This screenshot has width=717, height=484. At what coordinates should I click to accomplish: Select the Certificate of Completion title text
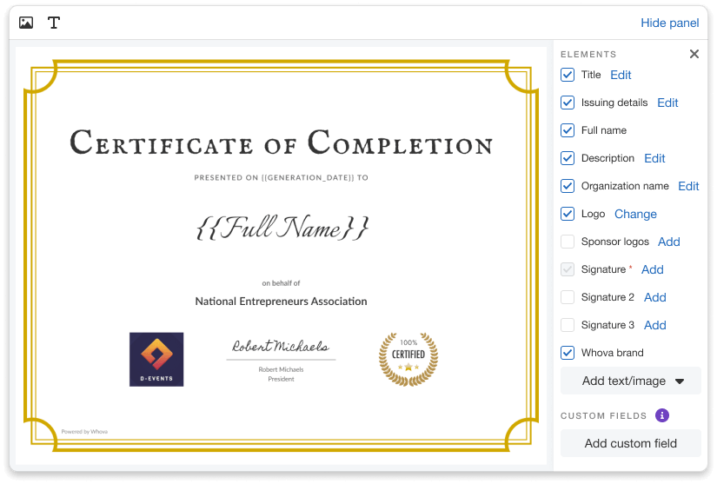(281, 143)
